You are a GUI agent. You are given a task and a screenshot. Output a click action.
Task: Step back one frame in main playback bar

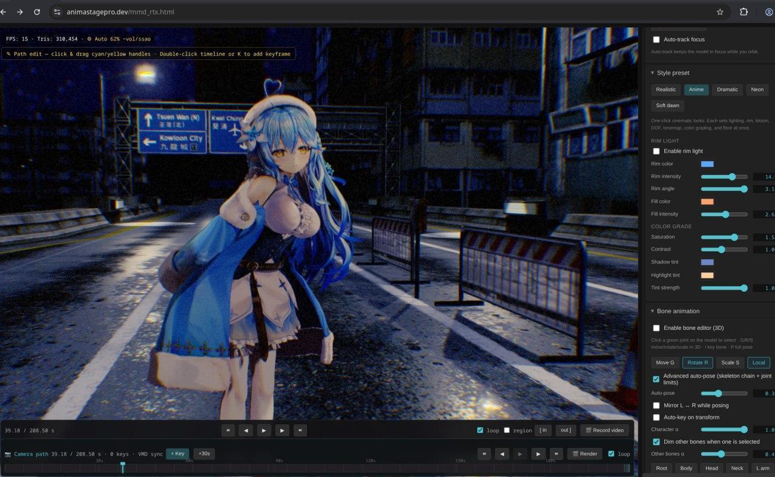(246, 430)
